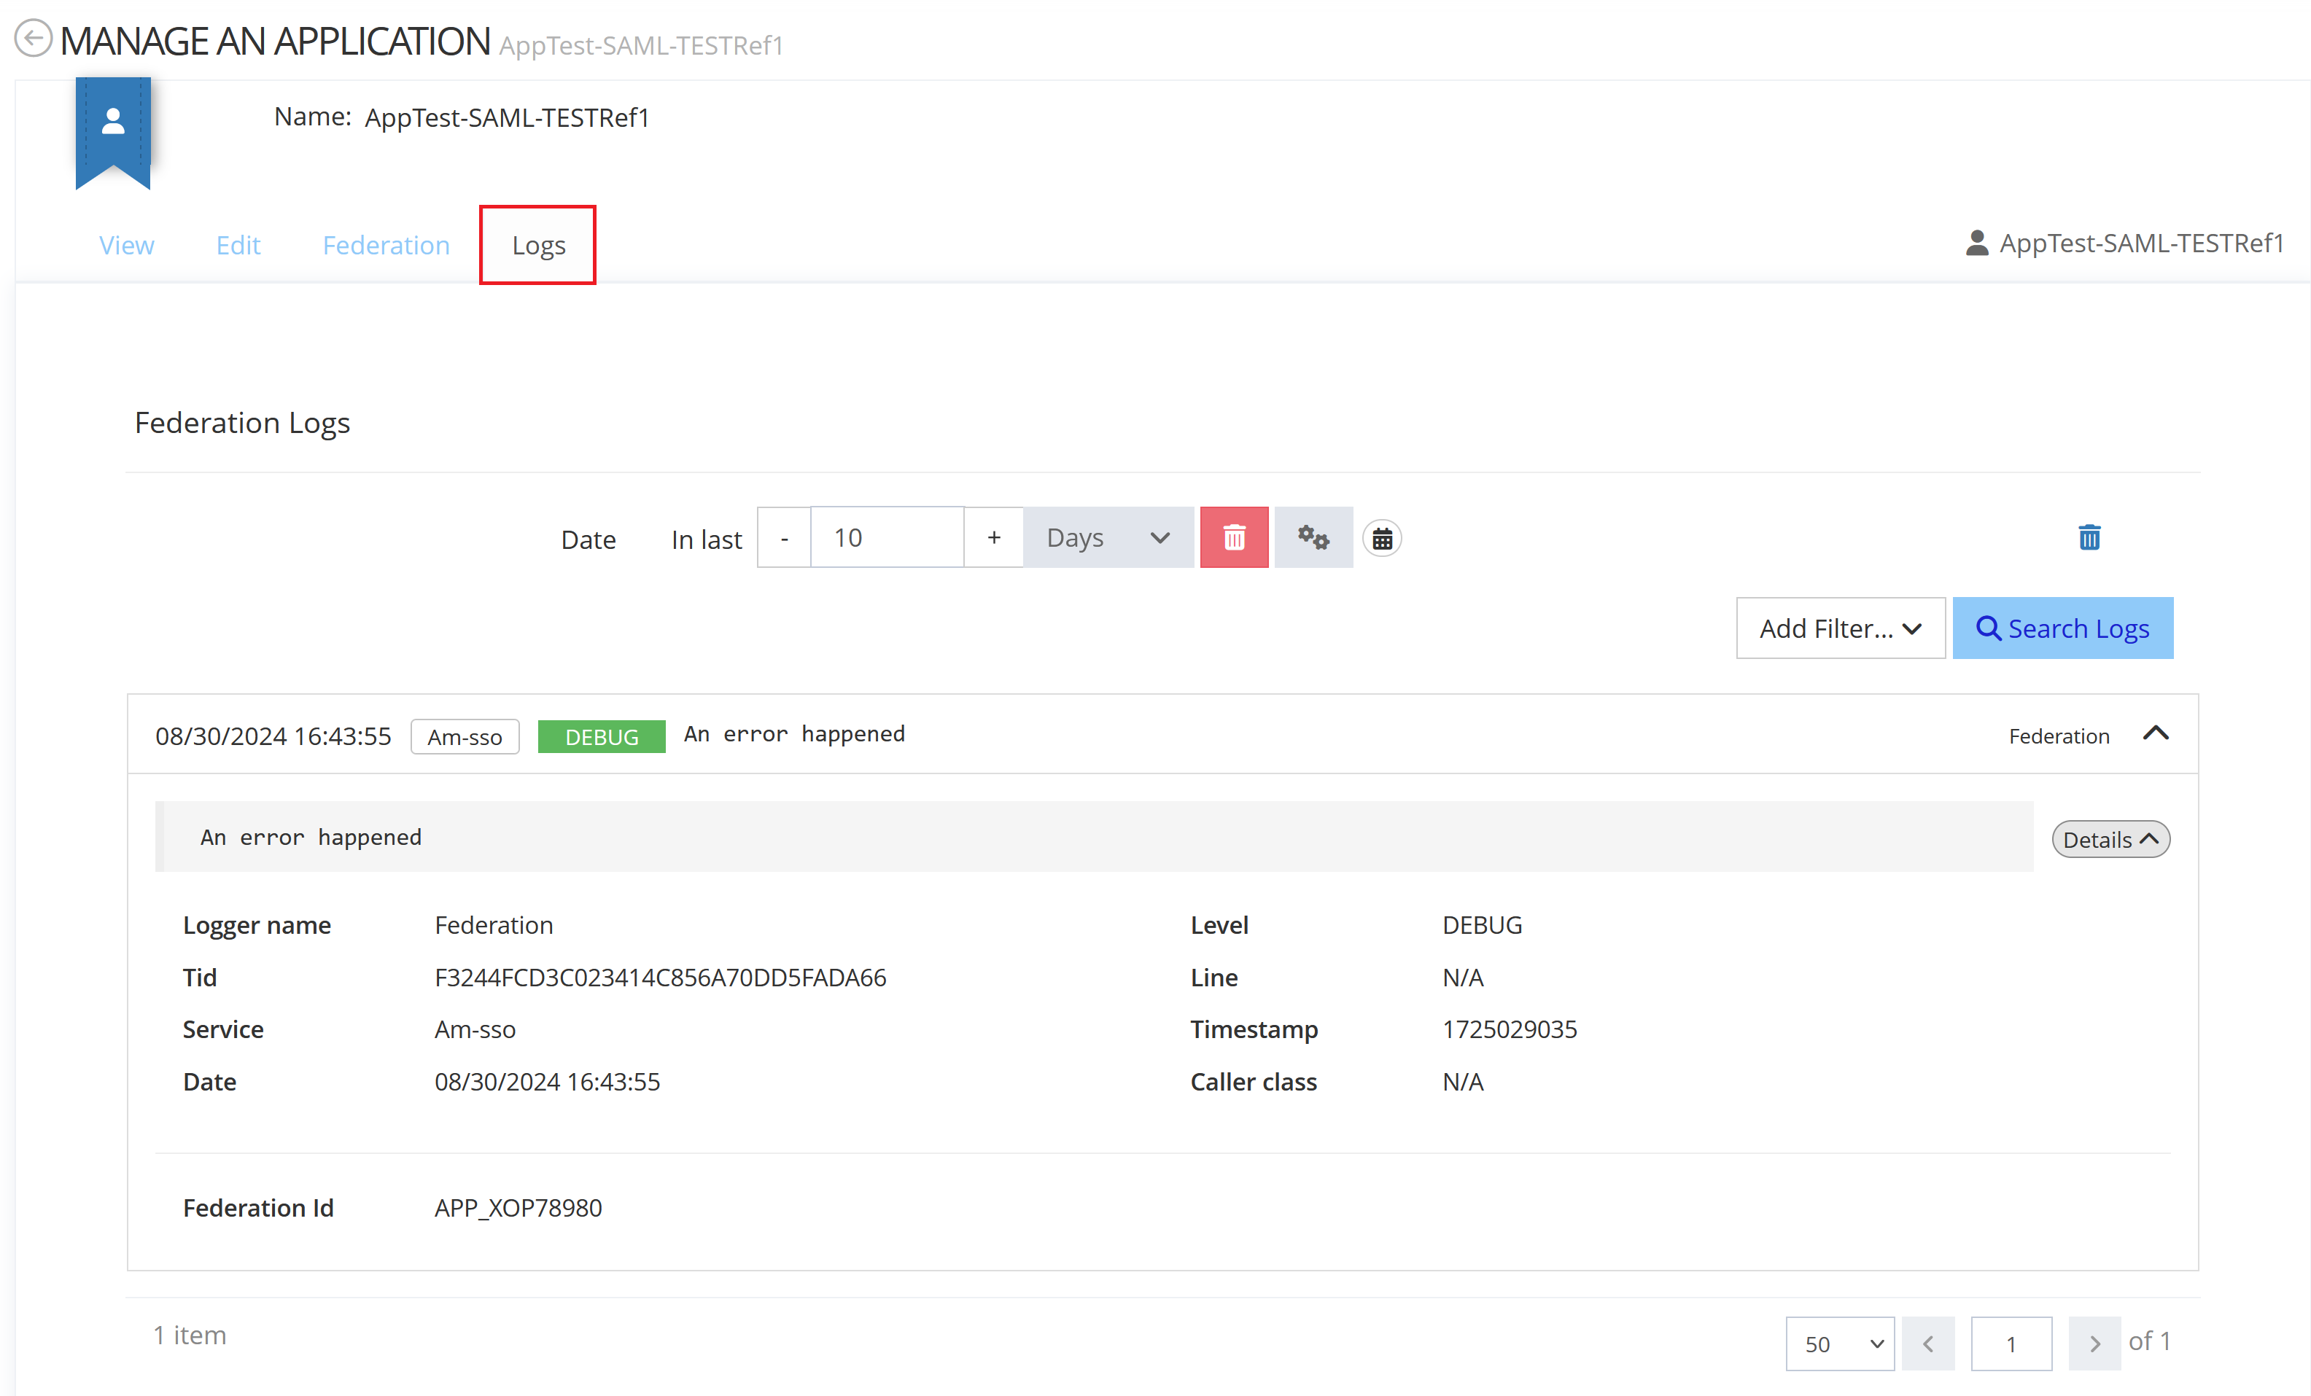
Task: Open the 50 items per page dropdown
Action: coord(1839,1344)
